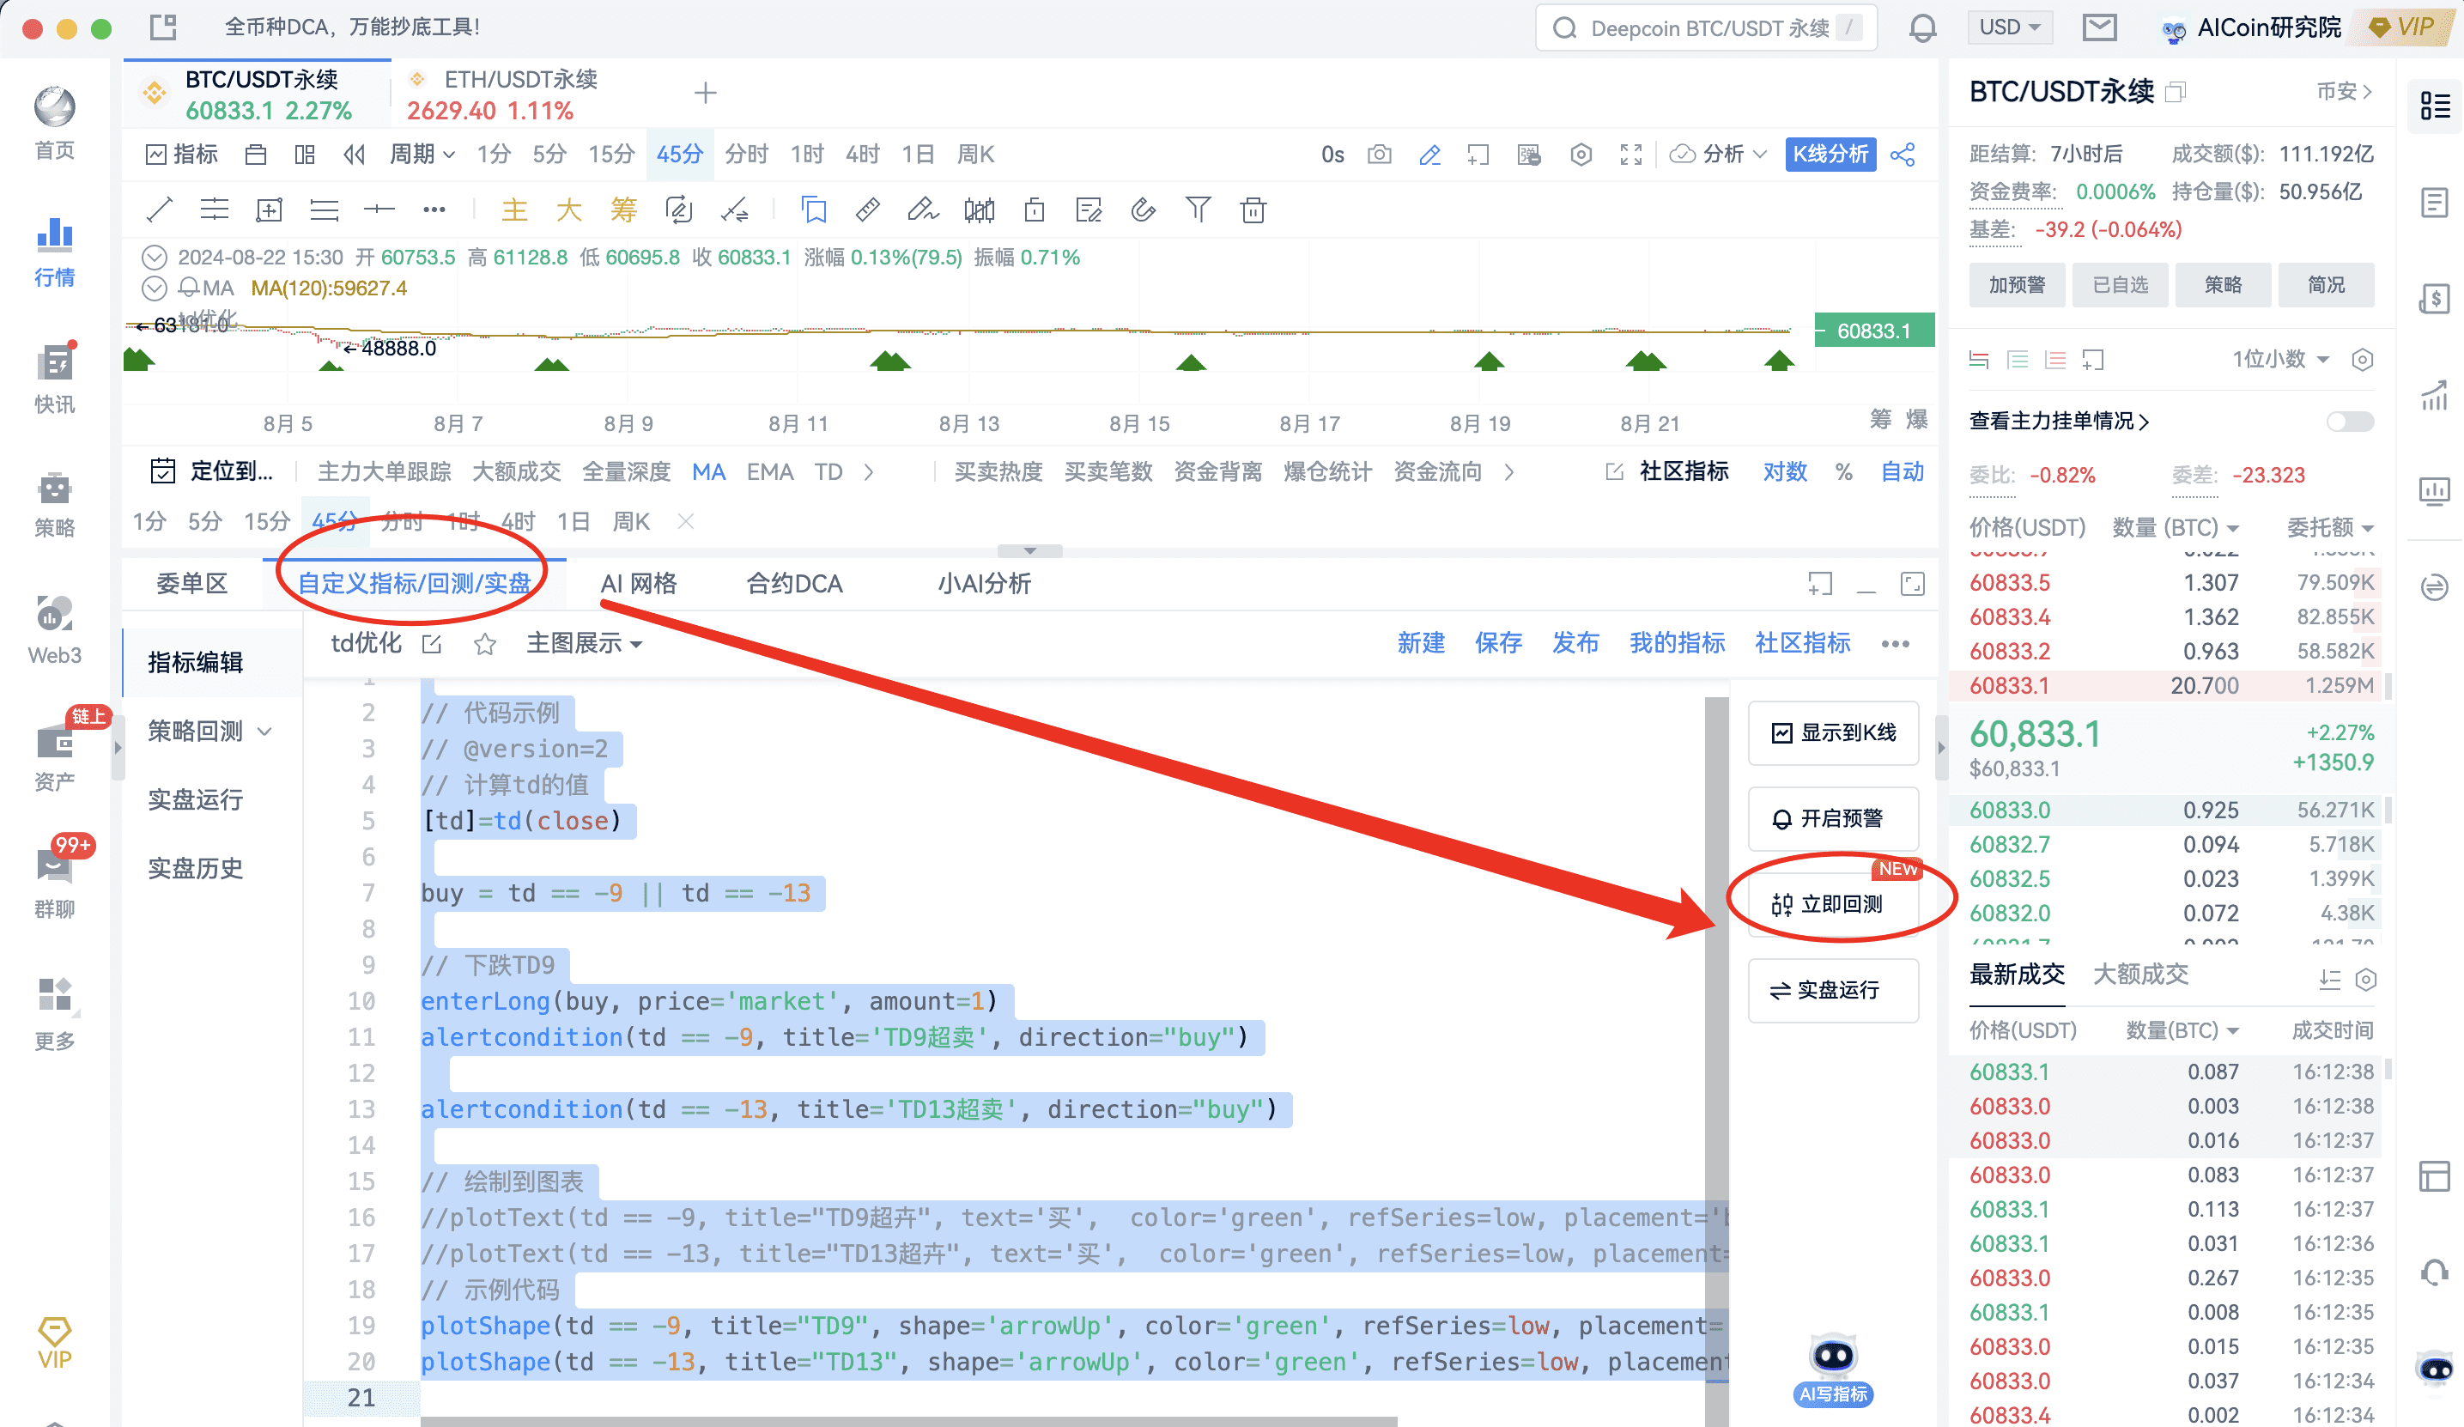The image size is (2464, 1427).
Task: Click the 保存 save link
Action: click(x=1498, y=644)
